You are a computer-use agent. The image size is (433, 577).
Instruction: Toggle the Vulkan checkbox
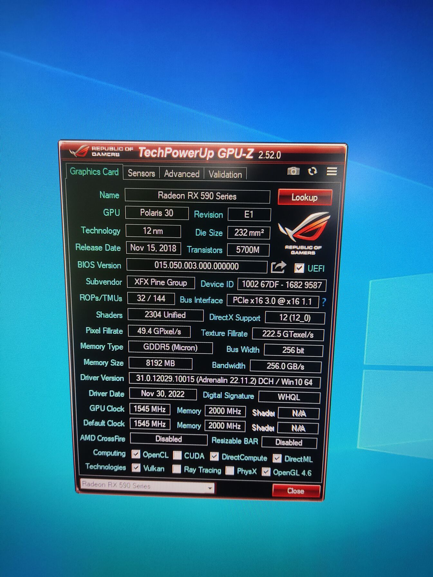[x=136, y=468]
